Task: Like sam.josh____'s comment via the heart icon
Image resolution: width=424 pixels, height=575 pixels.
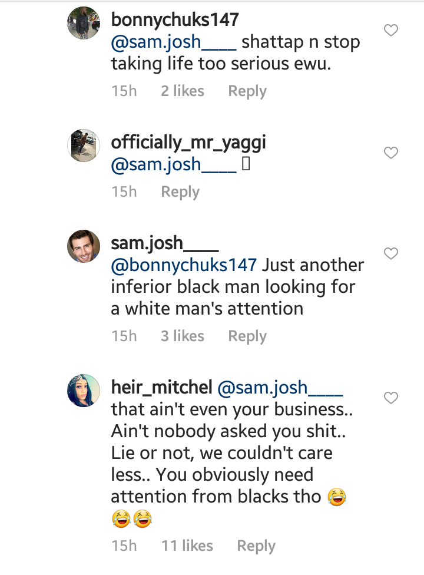Action: pyautogui.click(x=391, y=253)
